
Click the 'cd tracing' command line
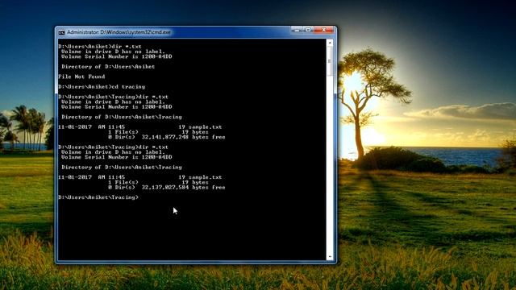(x=102, y=87)
